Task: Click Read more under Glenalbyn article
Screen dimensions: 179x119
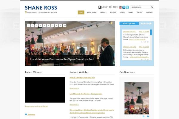Action: pos(74,88)
